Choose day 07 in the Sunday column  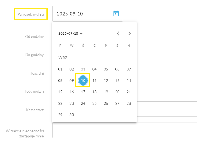(128, 69)
